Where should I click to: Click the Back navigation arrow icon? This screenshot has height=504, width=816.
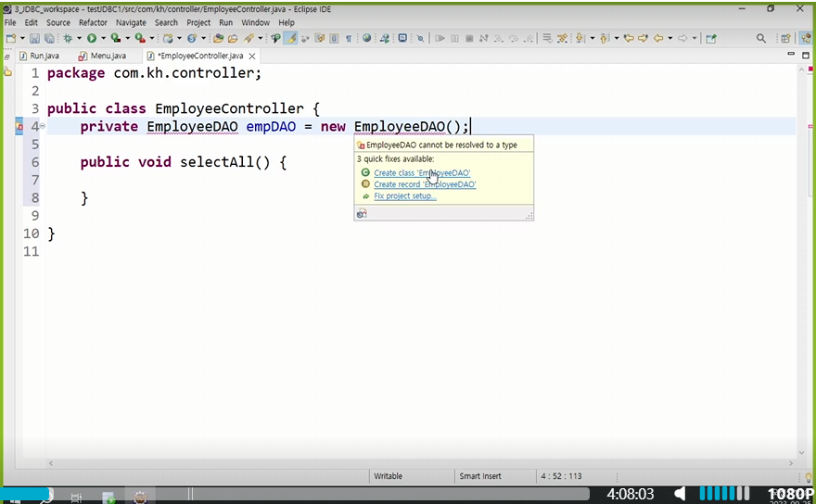click(658, 38)
